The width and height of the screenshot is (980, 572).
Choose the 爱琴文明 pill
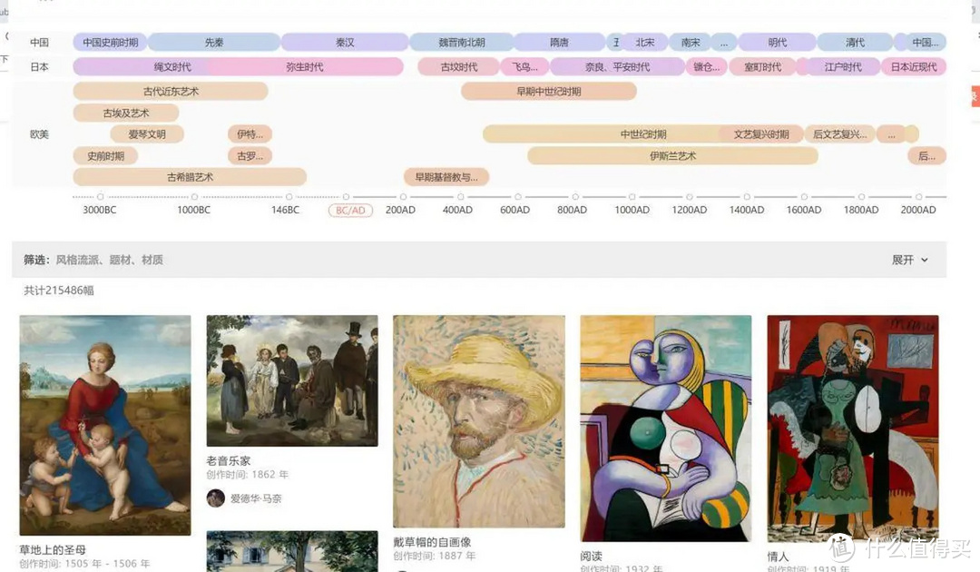[x=147, y=134]
